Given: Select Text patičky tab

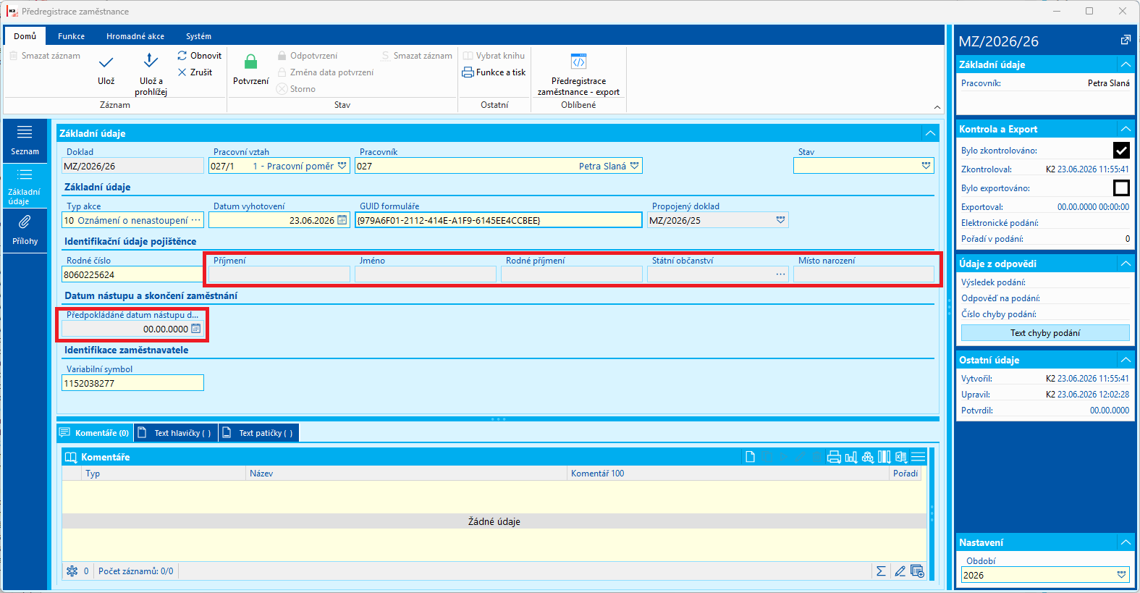Looking at the screenshot, I should coord(259,433).
